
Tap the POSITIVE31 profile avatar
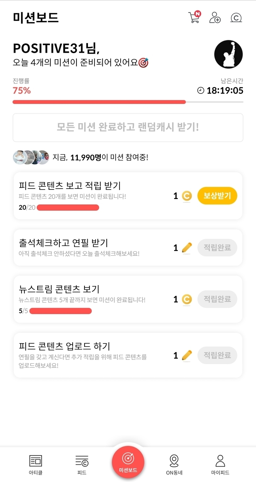point(228,54)
